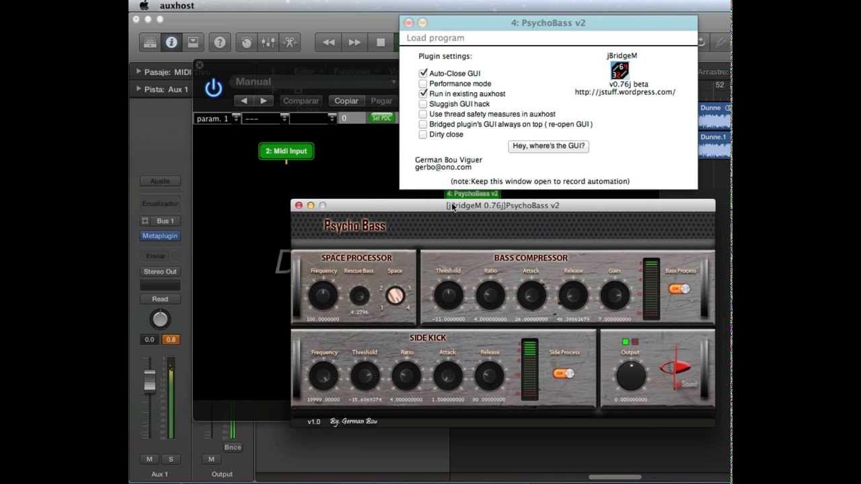Mute the Aux 1 channel strip
The height and width of the screenshot is (484, 861).
pyautogui.click(x=149, y=459)
